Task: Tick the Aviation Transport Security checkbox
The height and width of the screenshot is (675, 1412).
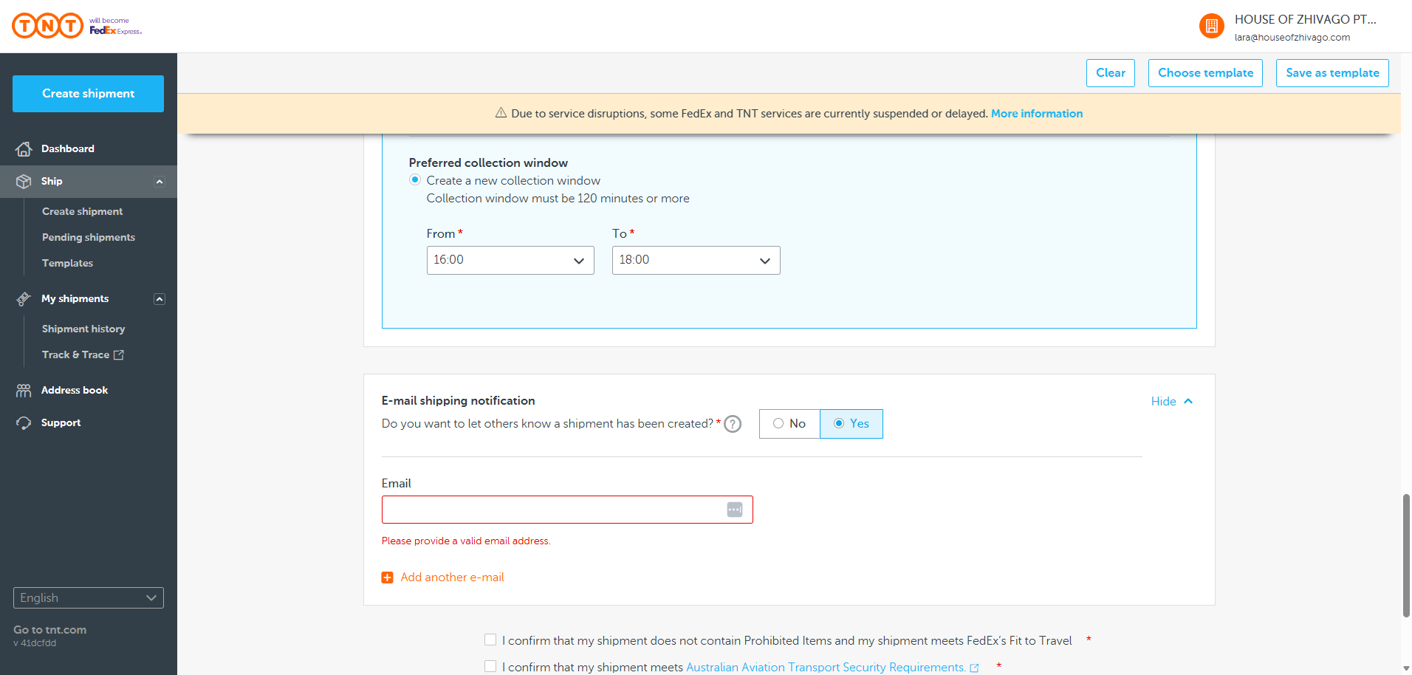Action: [x=490, y=666]
